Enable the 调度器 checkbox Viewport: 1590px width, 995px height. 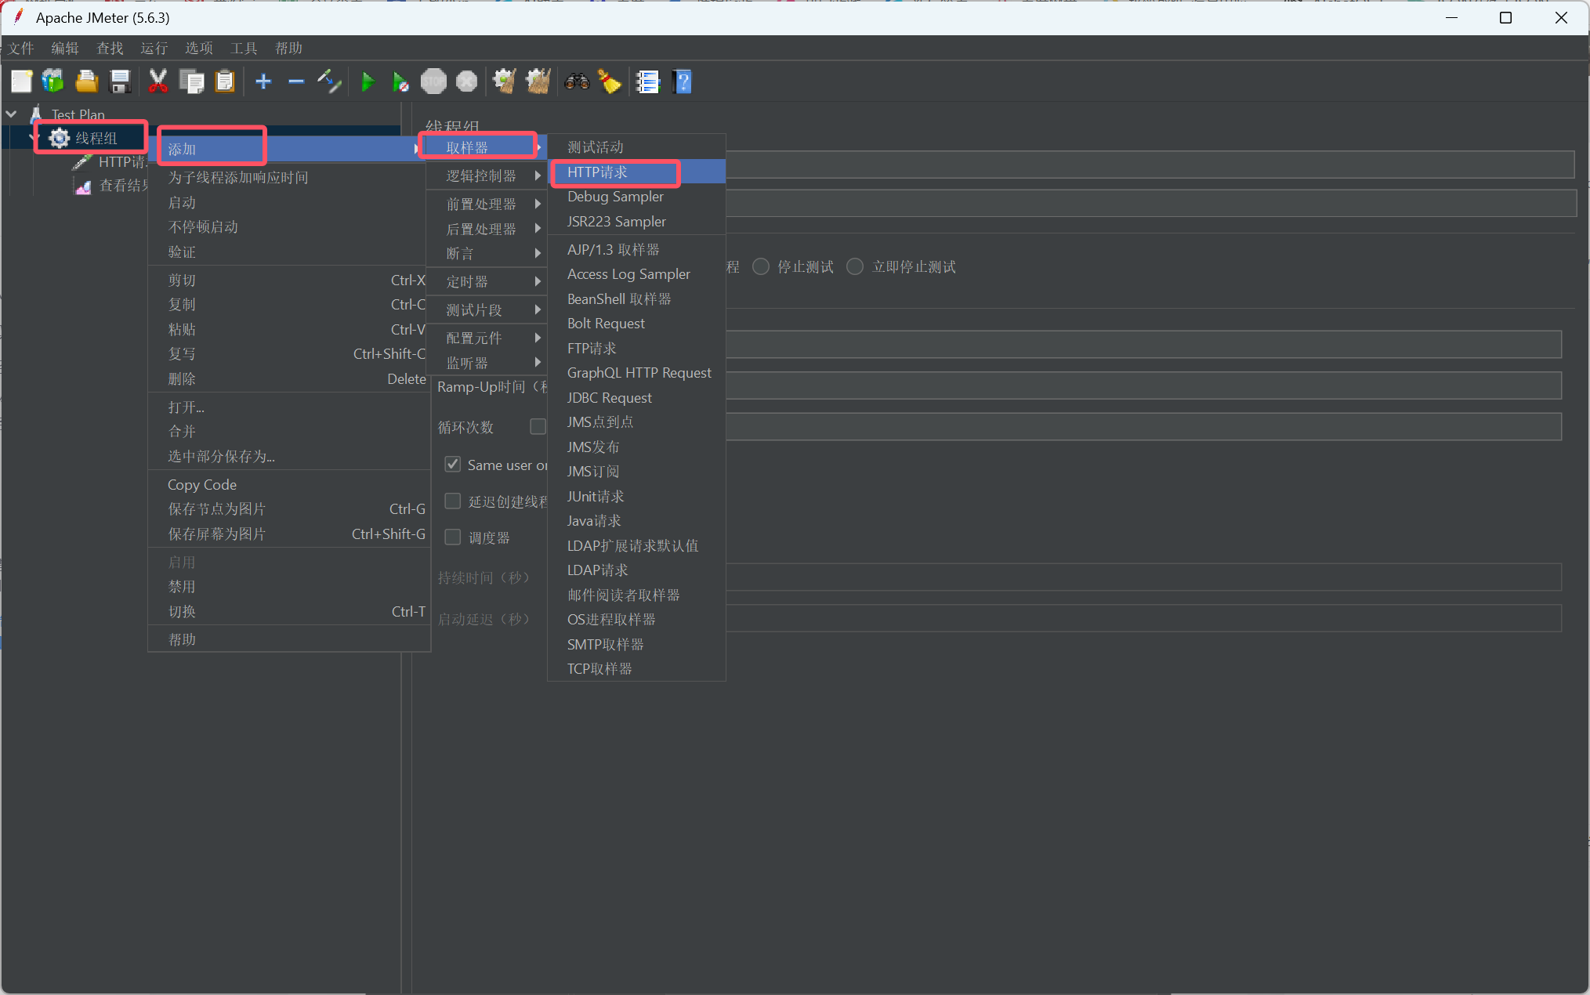pyautogui.click(x=453, y=537)
